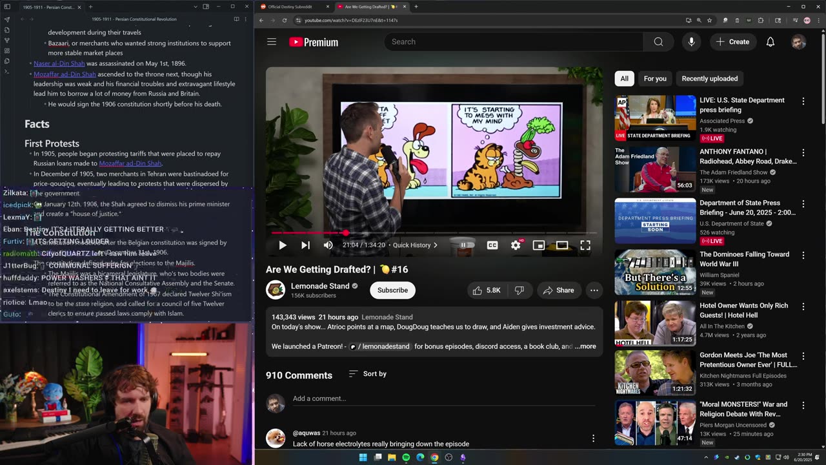Open The Dominoes Falling Toward World War III
The width and height of the screenshot is (826, 465).
(745, 259)
